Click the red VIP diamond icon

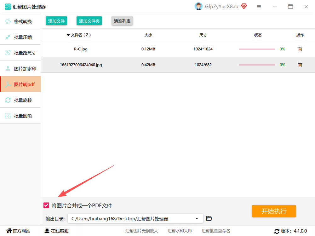[244, 6]
